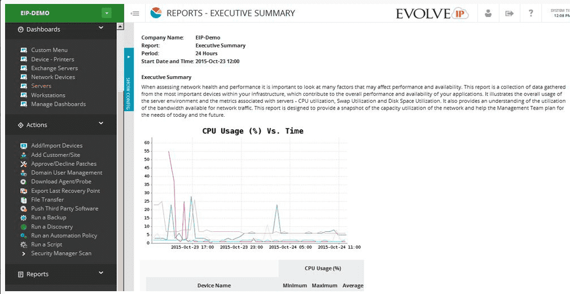Toggle the Show Config side panel
The image size is (570, 294).
pyautogui.click(x=129, y=79)
